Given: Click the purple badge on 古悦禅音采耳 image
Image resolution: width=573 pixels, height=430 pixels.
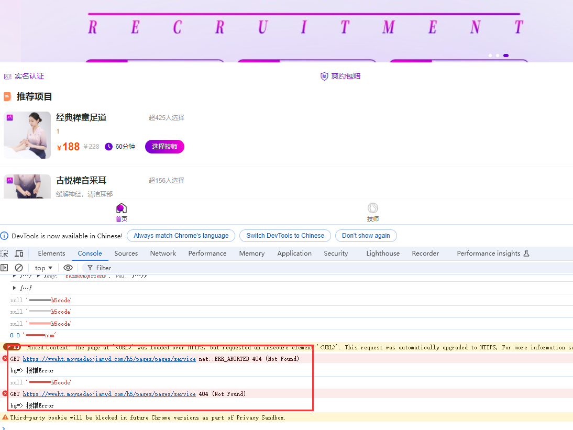Looking at the screenshot, I should [x=10, y=181].
